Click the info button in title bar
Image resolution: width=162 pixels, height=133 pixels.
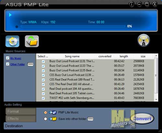tap(132, 4)
